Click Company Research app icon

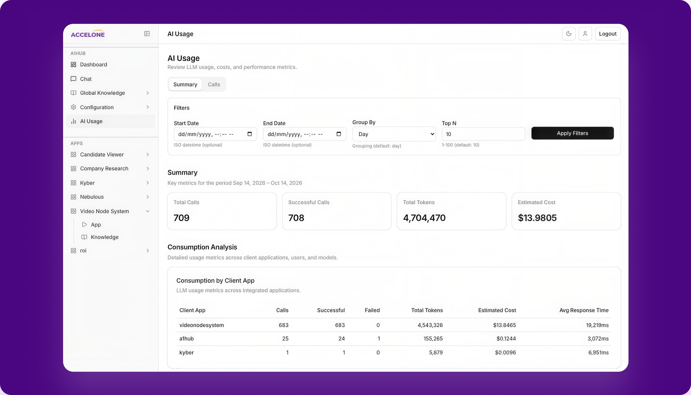(73, 169)
